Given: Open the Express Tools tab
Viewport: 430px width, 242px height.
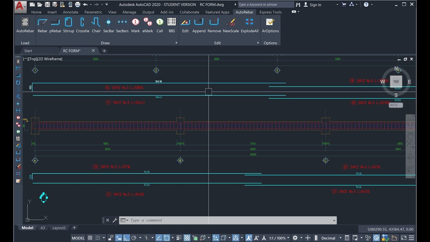Looking at the screenshot, I should [x=270, y=12].
